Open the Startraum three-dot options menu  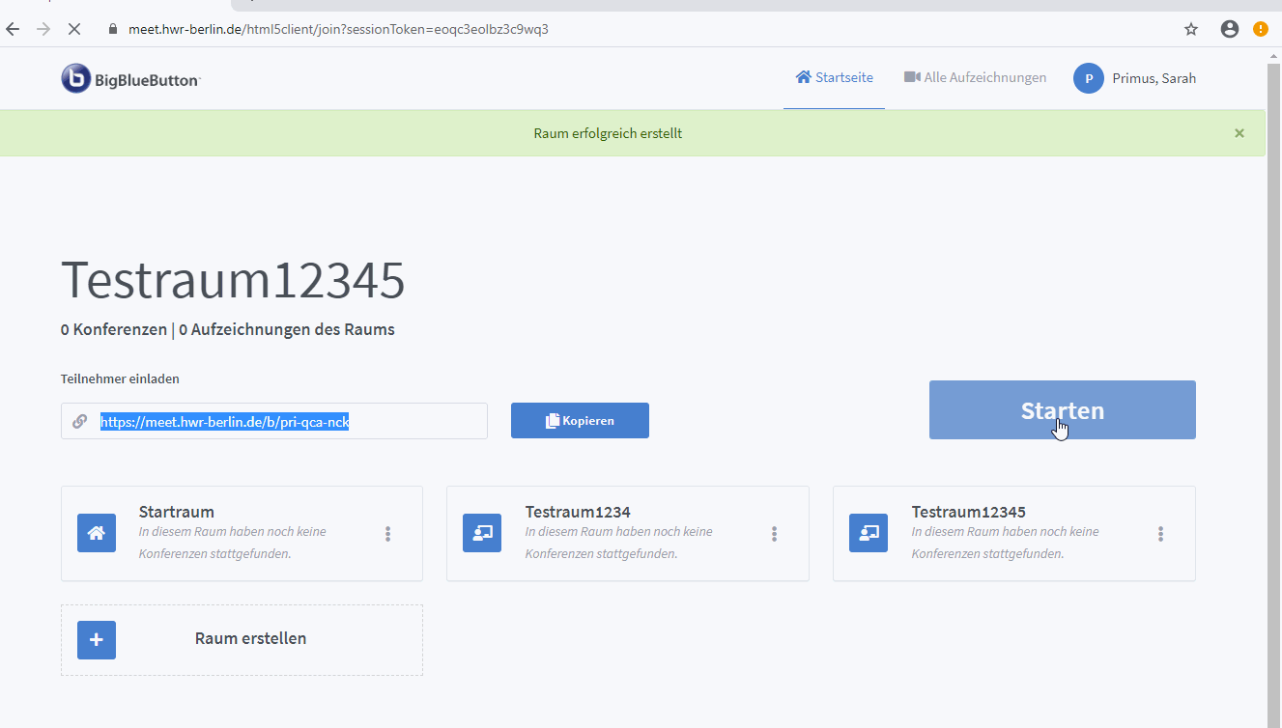pyautogui.click(x=388, y=534)
